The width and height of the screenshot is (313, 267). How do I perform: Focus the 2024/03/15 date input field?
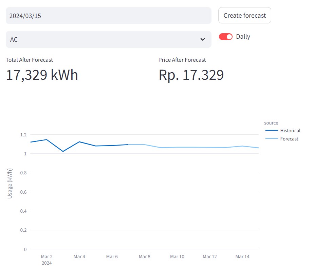point(108,16)
